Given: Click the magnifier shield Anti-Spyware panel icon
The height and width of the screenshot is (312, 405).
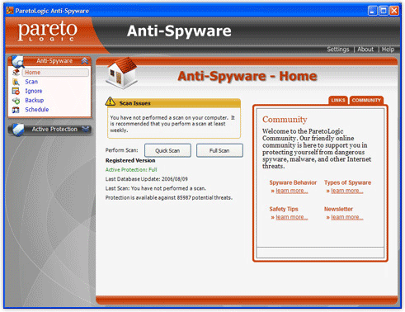Looking at the screenshot, I should [18, 61].
